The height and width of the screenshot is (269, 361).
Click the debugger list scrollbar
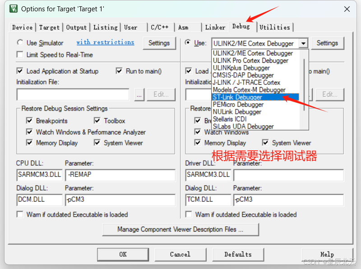click(304, 85)
